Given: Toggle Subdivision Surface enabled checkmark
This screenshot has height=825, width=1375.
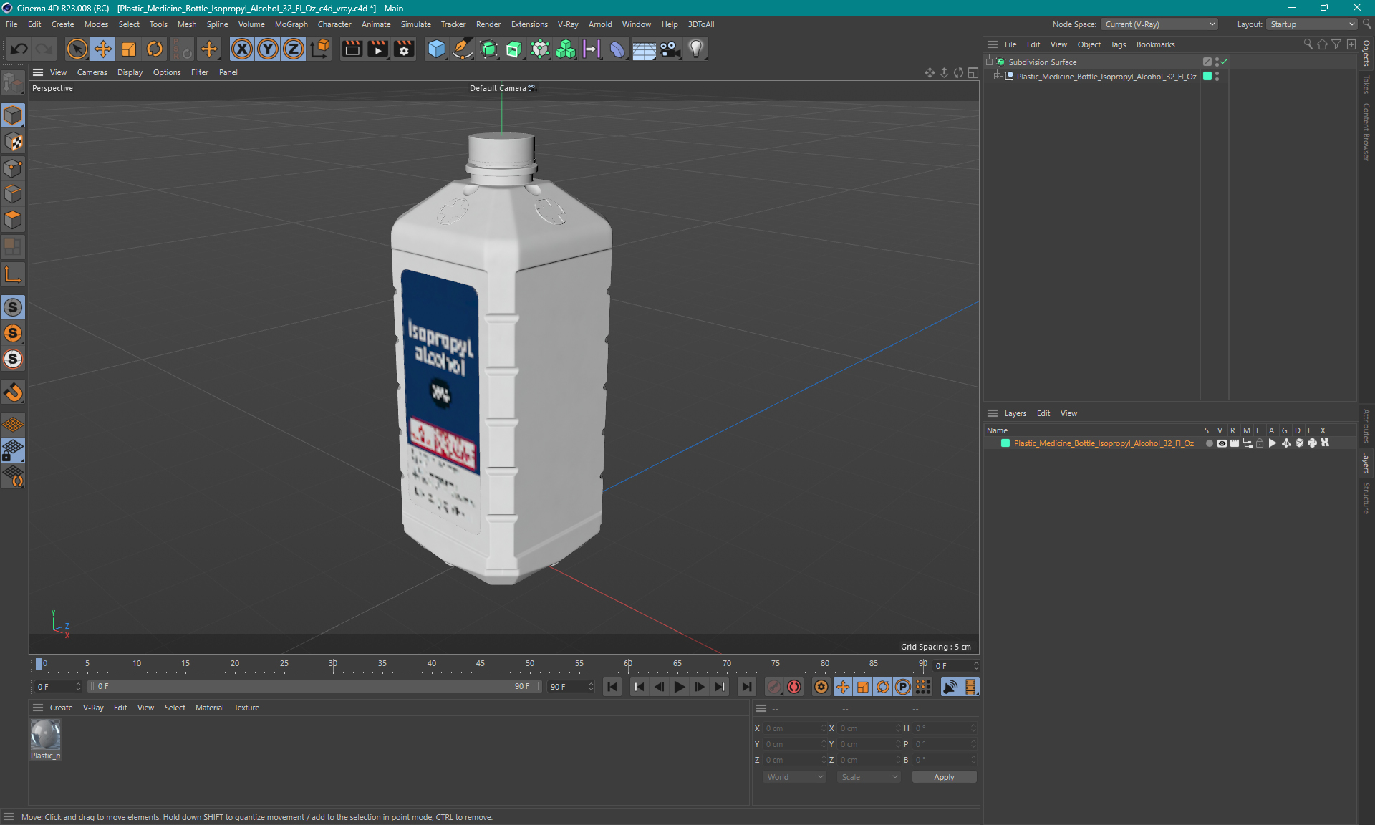Looking at the screenshot, I should pos(1224,62).
